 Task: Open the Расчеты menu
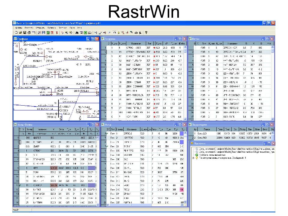(x=29, y=28)
